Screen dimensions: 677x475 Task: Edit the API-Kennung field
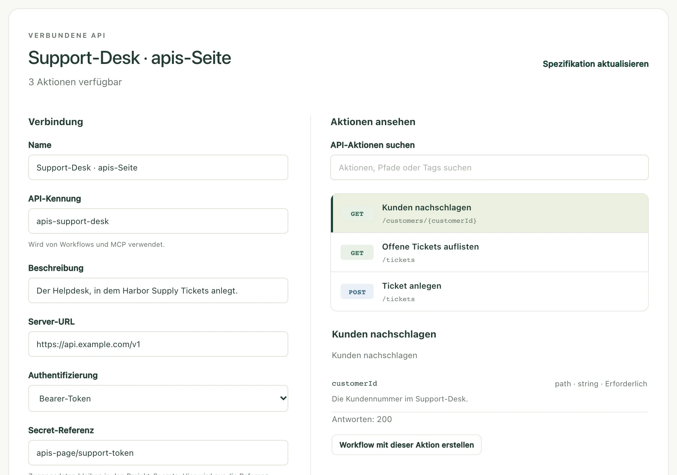(158, 221)
